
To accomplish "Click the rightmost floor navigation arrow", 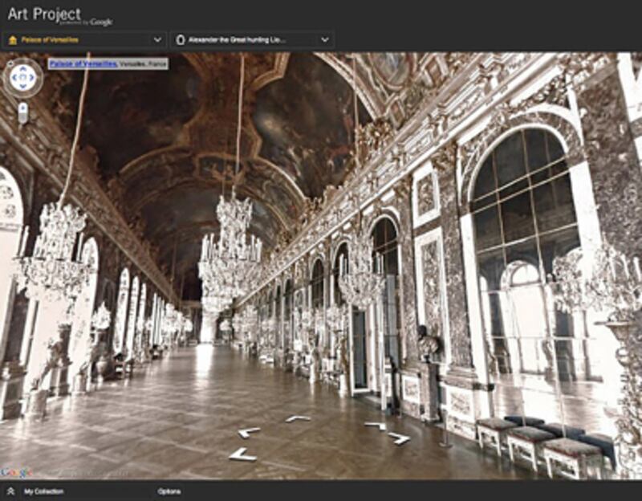I will tap(399, 438).
